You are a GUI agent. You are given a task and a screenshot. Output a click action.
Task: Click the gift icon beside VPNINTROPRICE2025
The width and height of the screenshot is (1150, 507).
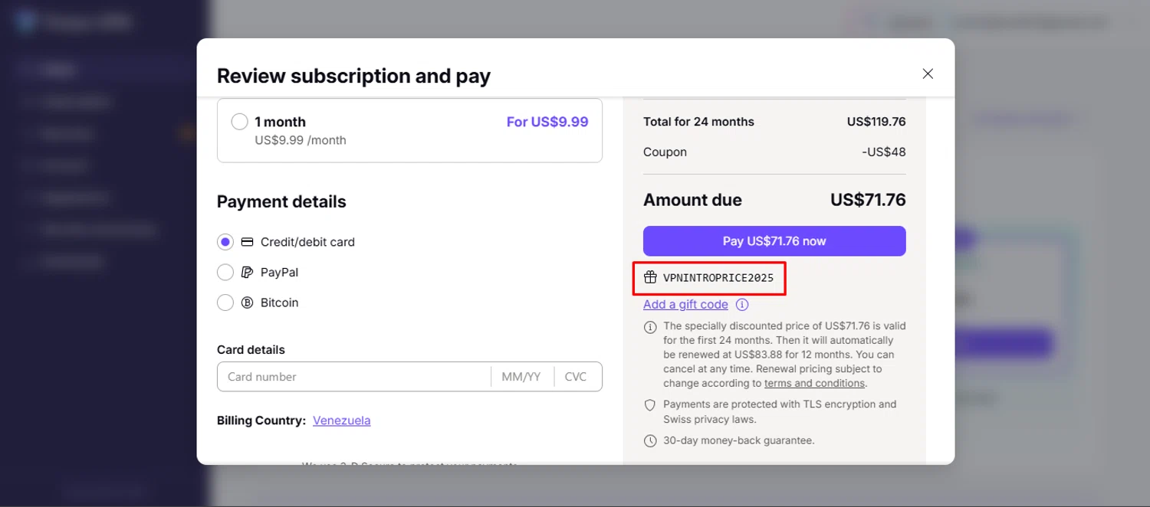pyautogui.click(x=650, y=277)
